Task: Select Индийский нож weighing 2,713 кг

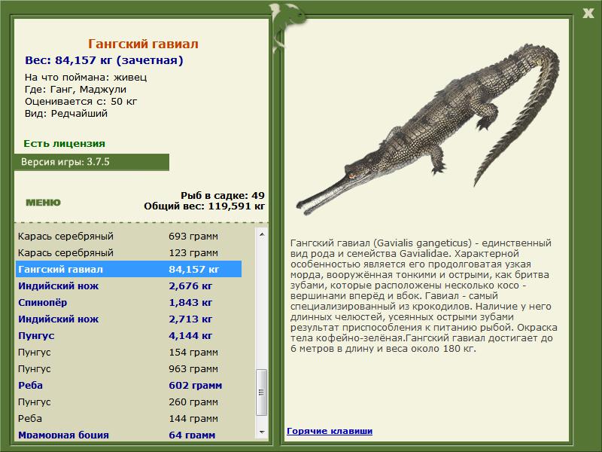Action: 129,319
